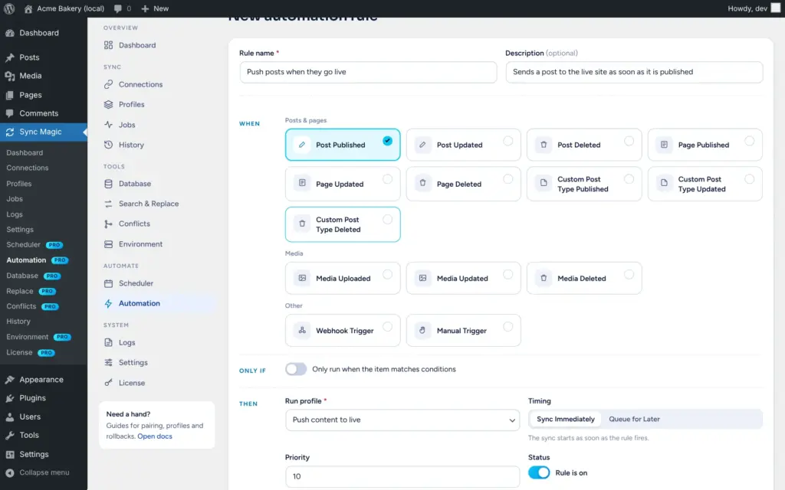Open the Open docs link
Screen dimensions: 785x490
click(x=155, y=436)
